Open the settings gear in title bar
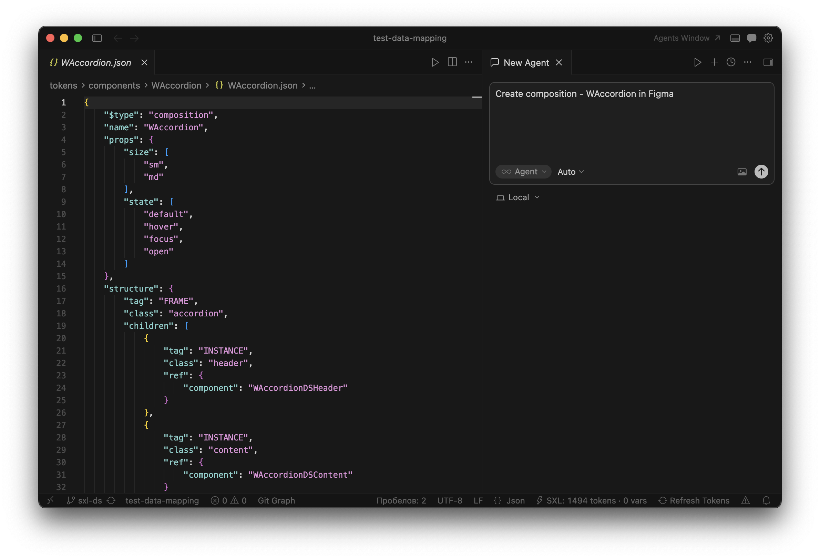The image size is (820, 559). 768,38
